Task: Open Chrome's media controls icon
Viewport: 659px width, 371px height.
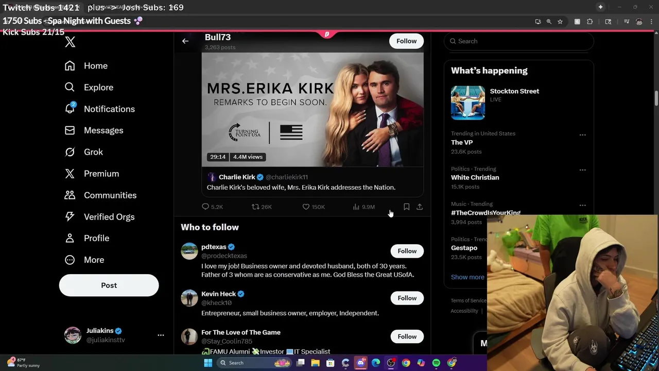Action: 627,22
